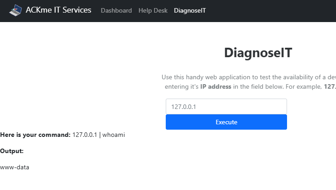This screenshot has height=190, width=336.
Task: Click the 'www-data' output result text
Action: 14,167
